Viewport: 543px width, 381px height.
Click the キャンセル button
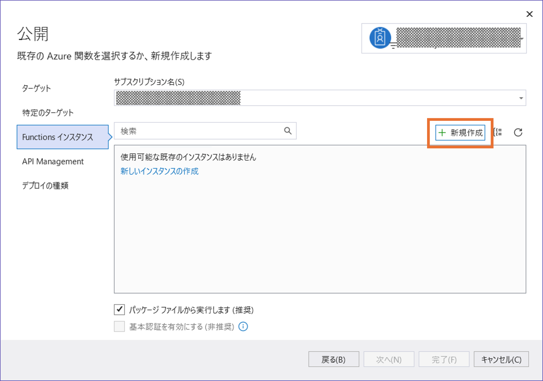[501, 359]
